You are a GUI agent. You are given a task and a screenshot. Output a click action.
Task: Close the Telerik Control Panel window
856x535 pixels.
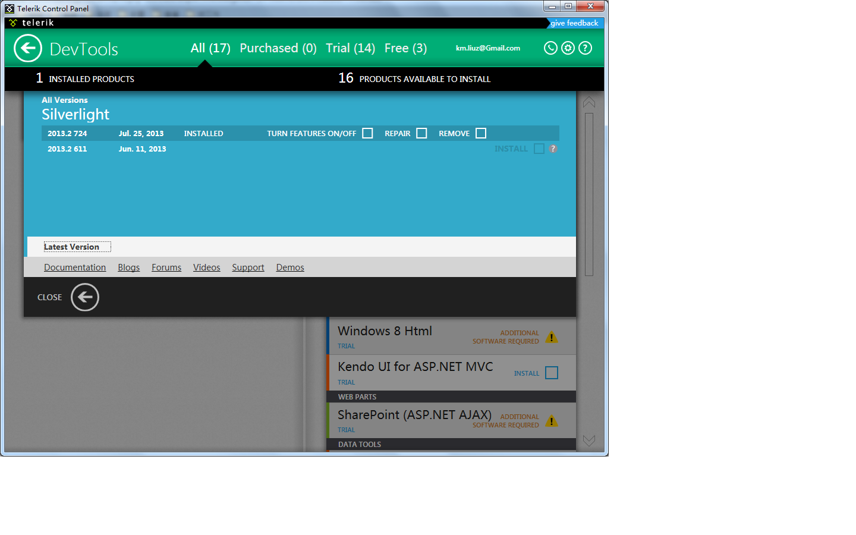(x=591, y=6)
